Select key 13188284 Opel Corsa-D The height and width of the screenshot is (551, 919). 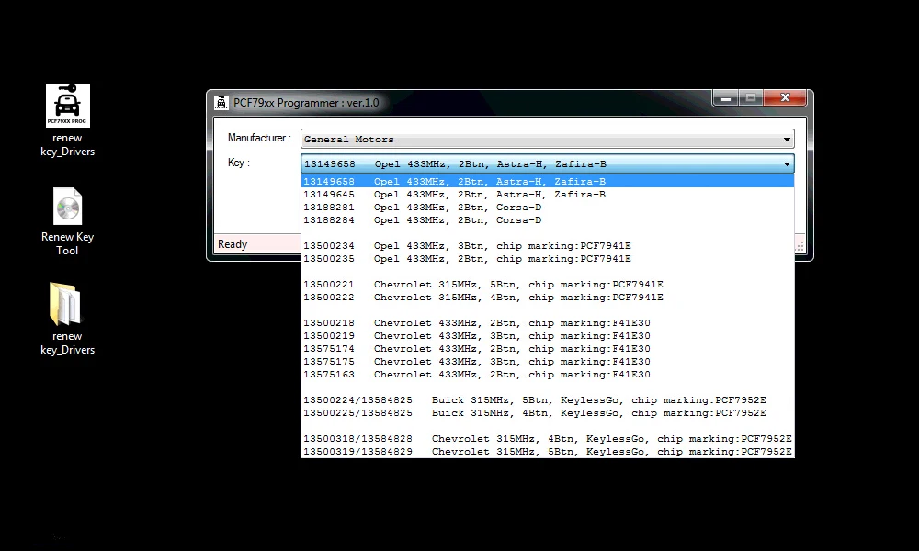click(548, 220)
